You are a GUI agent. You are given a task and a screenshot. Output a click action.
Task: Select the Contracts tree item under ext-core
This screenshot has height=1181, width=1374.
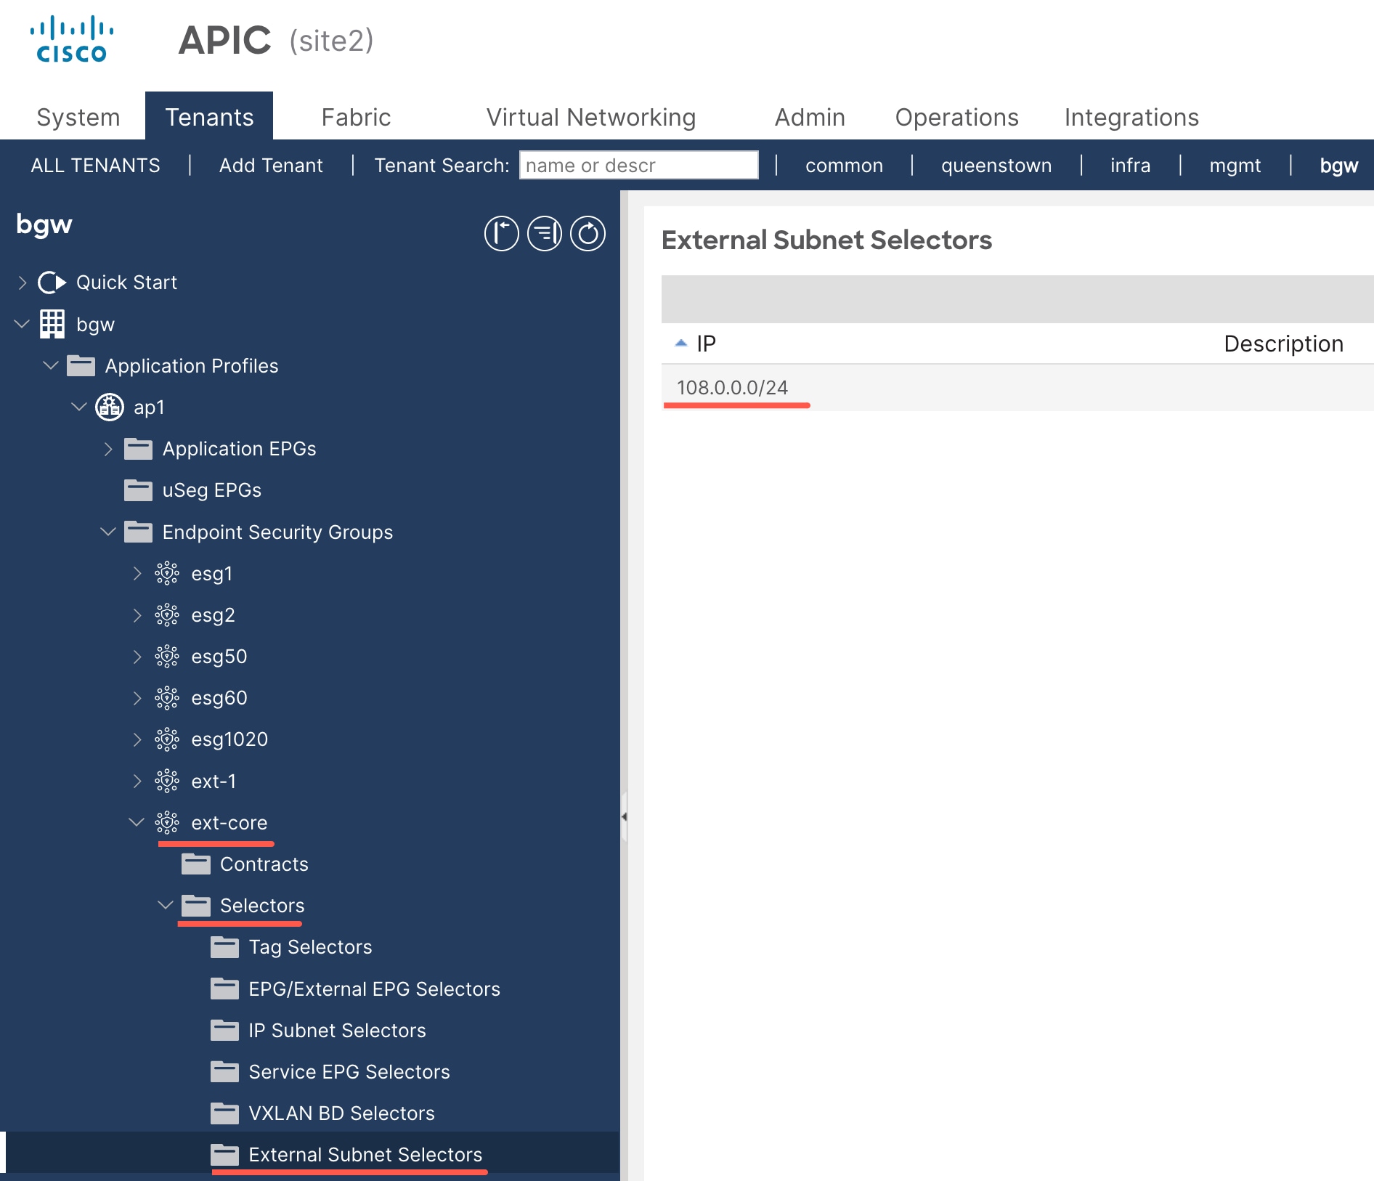click(264, 864)
